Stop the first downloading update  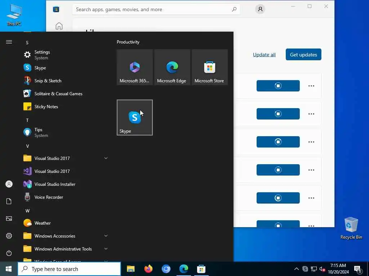coord(278,86)
